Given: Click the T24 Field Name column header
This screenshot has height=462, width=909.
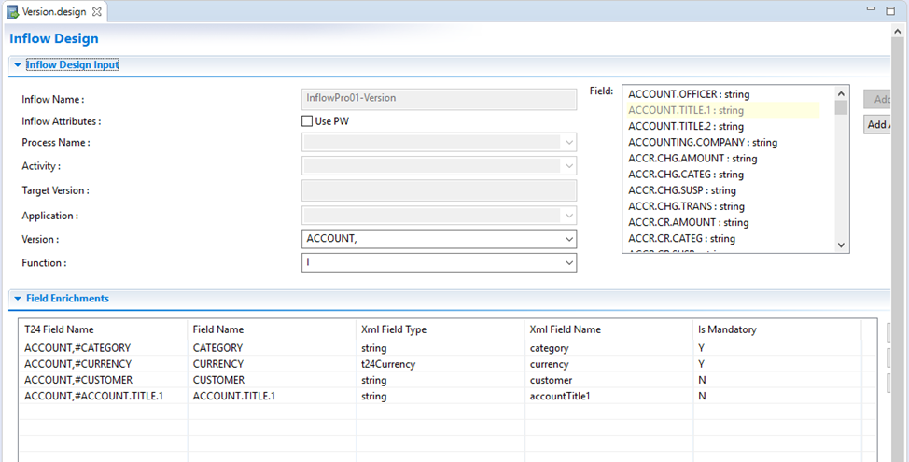Looking at the screenshot, I should [60, 329].
